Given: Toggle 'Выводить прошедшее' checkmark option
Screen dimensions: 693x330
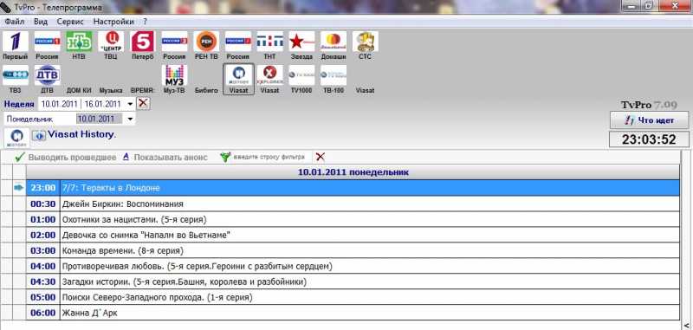Looking at the screenshot, I should pos(66,158).
